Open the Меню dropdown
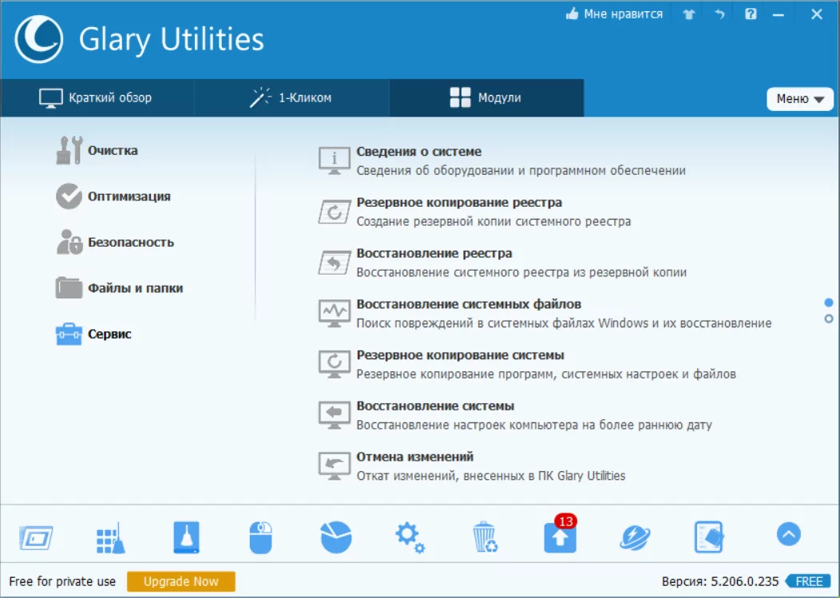The width and height of the screenshot is (840, 598). (800, 99)
